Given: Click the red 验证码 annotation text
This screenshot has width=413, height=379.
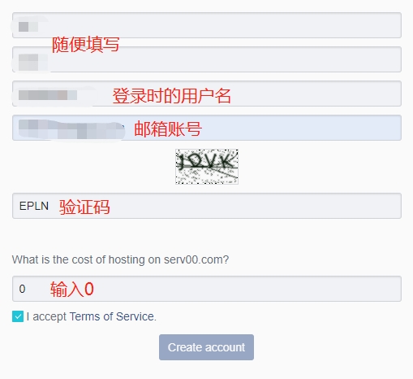Looking at the screenshot, I should [x=84, y=207].
